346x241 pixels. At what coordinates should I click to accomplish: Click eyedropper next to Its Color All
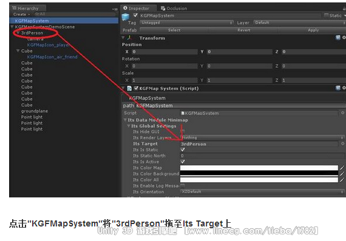click(x=342, y=180)
